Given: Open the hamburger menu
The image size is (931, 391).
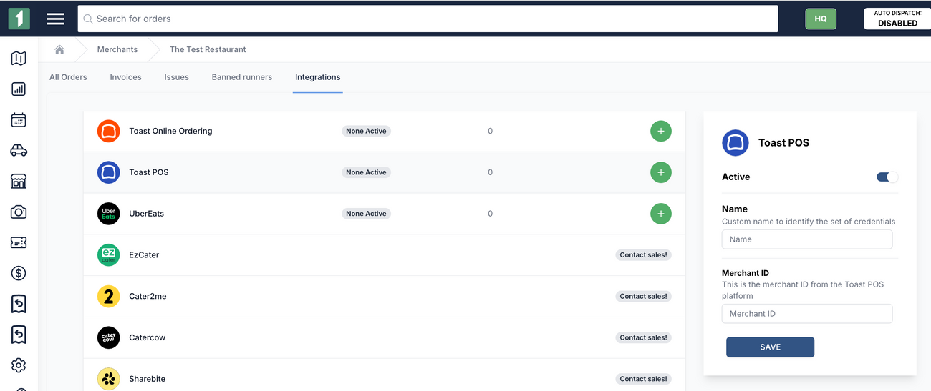Looking at the screenshot, I should (x=56, y=19).
